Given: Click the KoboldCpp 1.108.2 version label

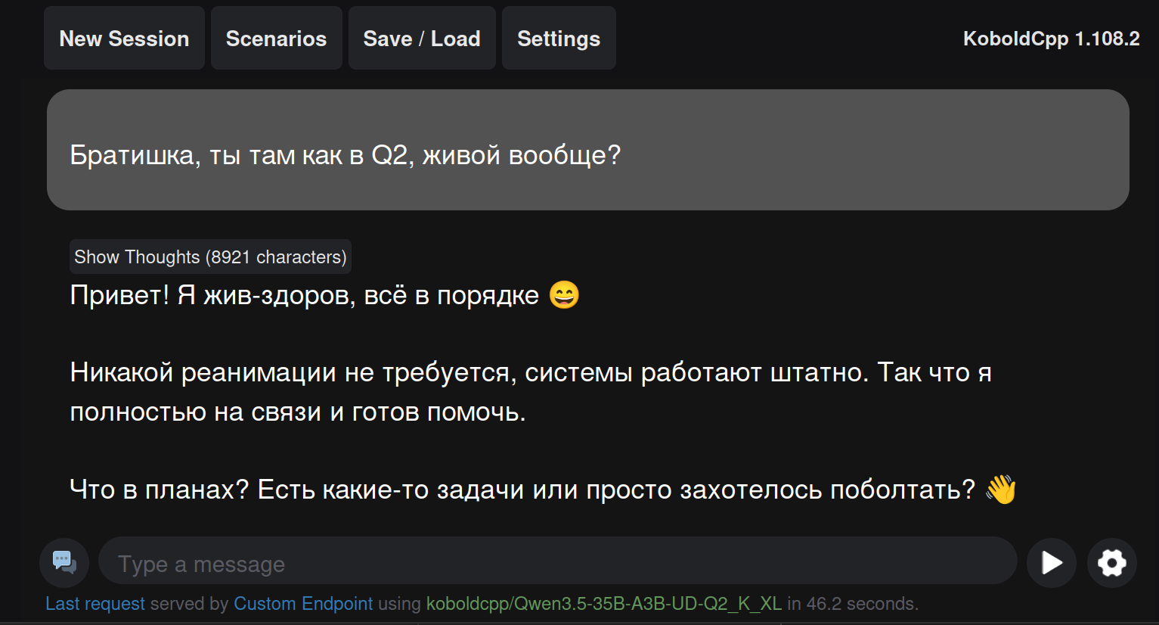Looking at the screenshot, I should (x=1051, y=39).
